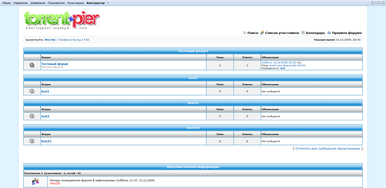Viewport: 386px width, 188px height.
Task: Click replies count 1 for Тестовый форум
Action: click(247, 65)
